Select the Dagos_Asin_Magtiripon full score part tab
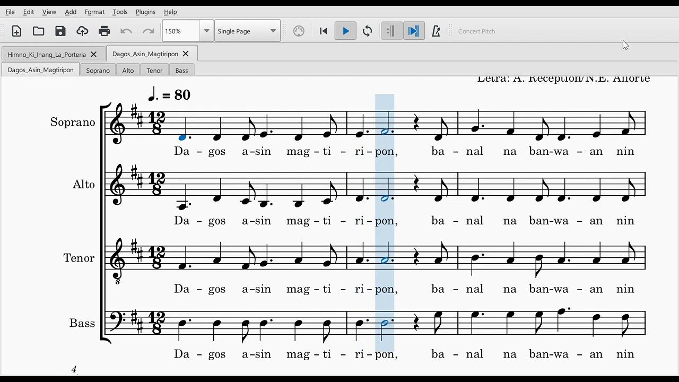Viewport: 679px width, 382px height. pos(40,70)
